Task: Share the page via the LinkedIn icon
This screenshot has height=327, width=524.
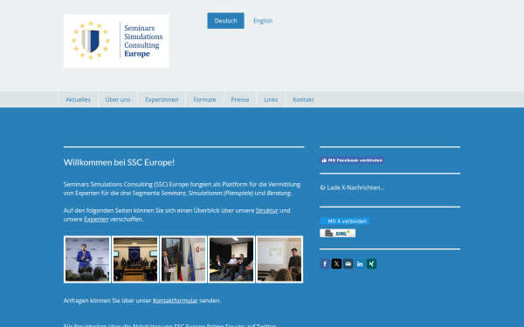Action: [x=360, y=264]
